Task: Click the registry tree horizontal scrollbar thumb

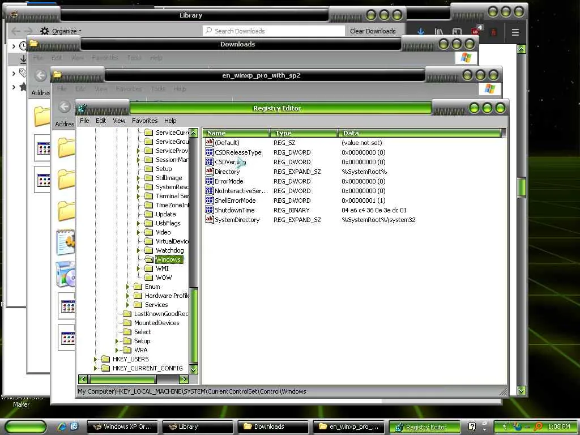Action: click(122, 379)
